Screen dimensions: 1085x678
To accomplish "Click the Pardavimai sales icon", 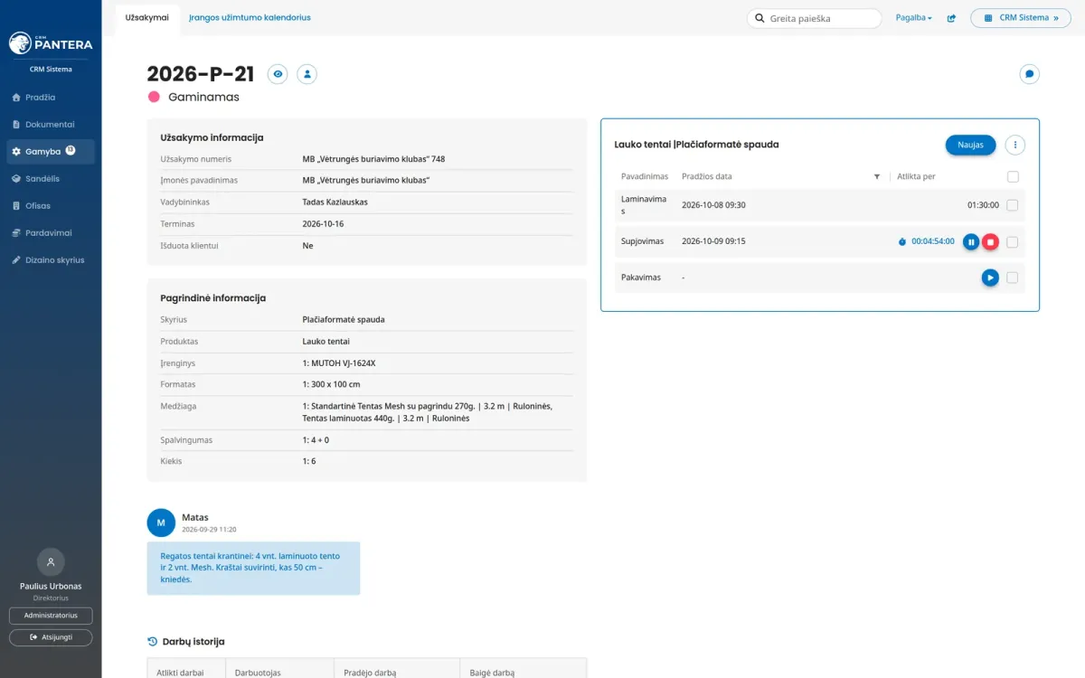I will pos(16,233).
